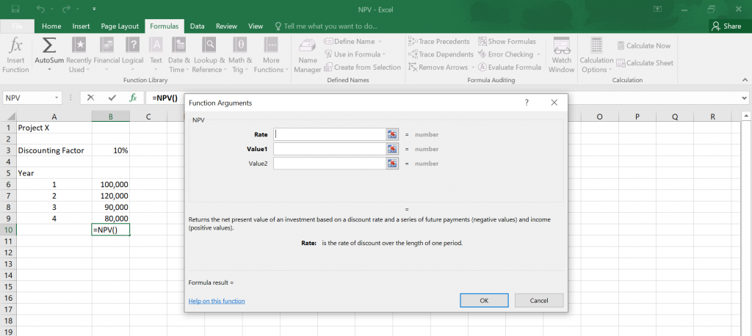This screenshot has width=752, height=336.
Task: Click the formula bar Cancel X icon
Action: (90, 98)
